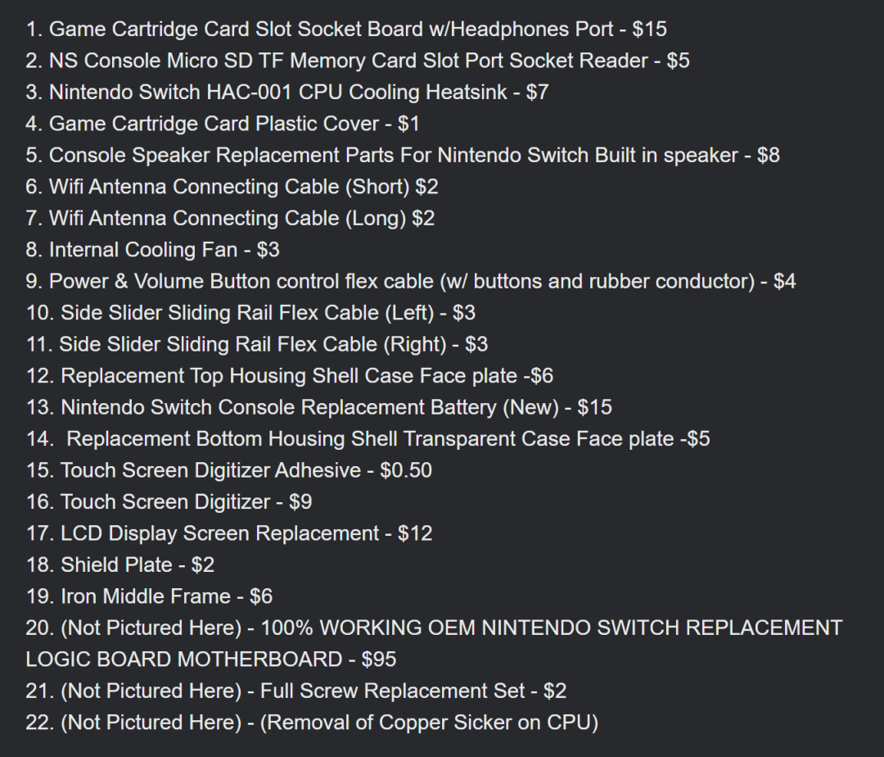Click the Nintendo Switch Replacement Battery (New) line
This screenshot has height=757, width=884.
[319, 408]
